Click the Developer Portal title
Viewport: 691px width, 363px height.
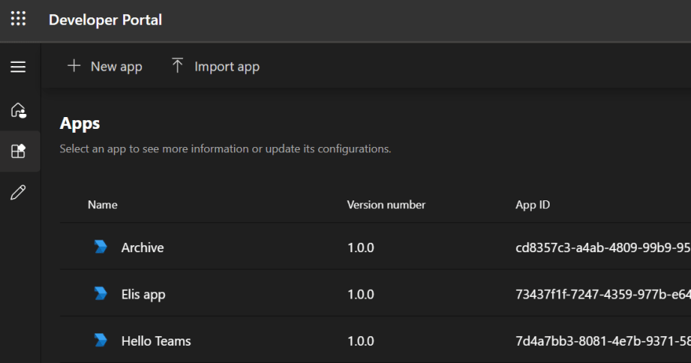[105, 20]
